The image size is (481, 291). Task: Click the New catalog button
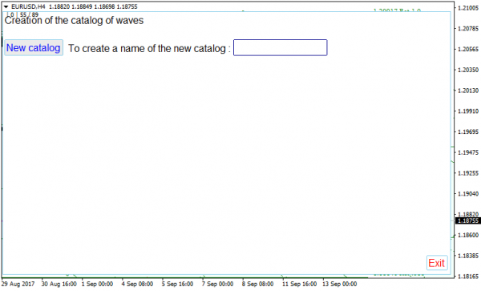[x=34, y=48]
